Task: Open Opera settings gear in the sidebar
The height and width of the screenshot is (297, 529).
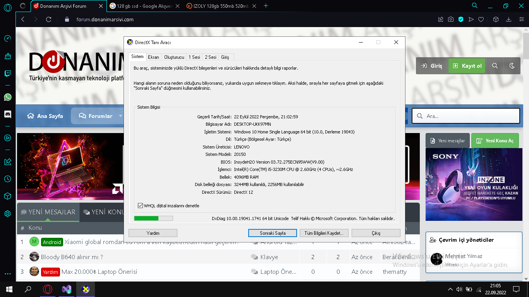Action: (8, 214)
